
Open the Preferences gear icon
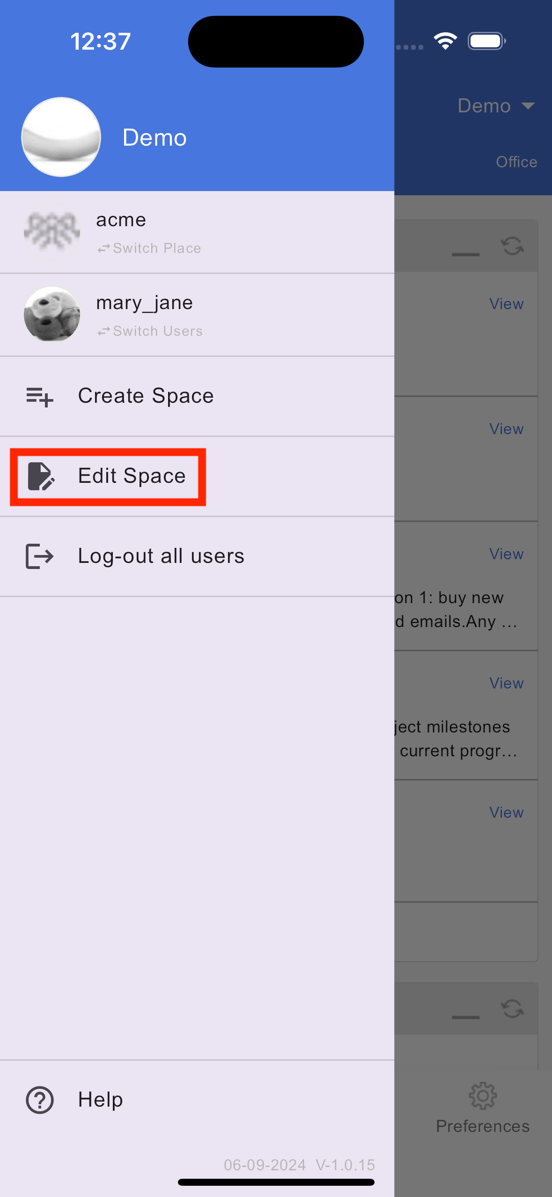[x=483, y=1095]
